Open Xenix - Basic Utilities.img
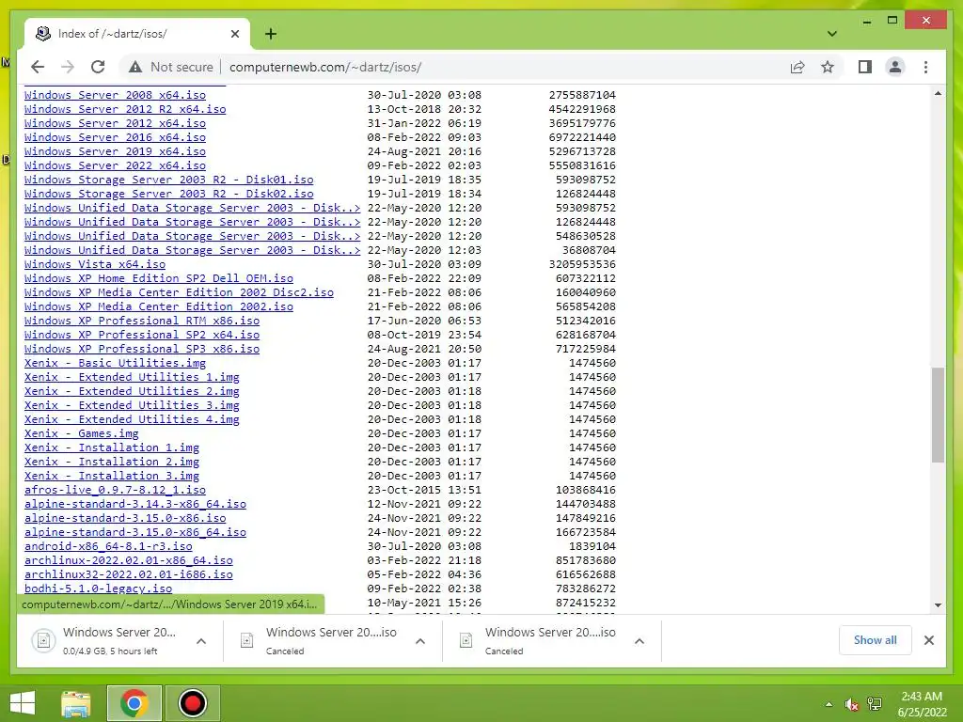963x722 pixels. (x=115, y=364)
